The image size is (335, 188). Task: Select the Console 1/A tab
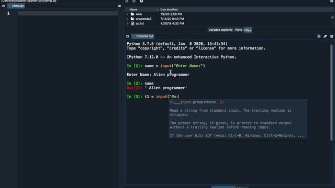[143, 36]
